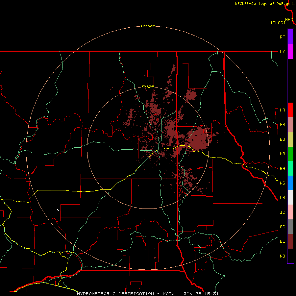
Task: Click the light green RA legend swatch
Action: pyautogui.click(x=290, y=168)
